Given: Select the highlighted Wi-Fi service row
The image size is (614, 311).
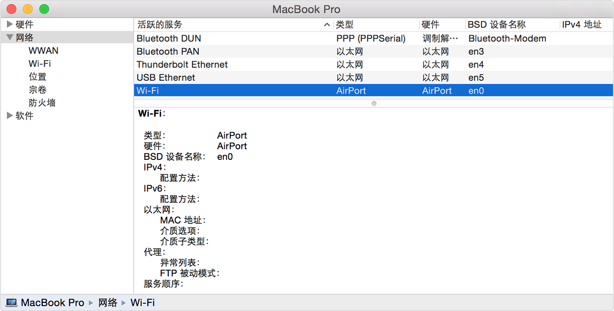Looking at the screenshot, I should (373, 90).
